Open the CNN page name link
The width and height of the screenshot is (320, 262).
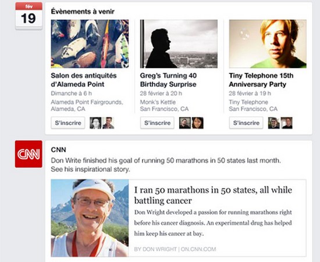[58, 150]
